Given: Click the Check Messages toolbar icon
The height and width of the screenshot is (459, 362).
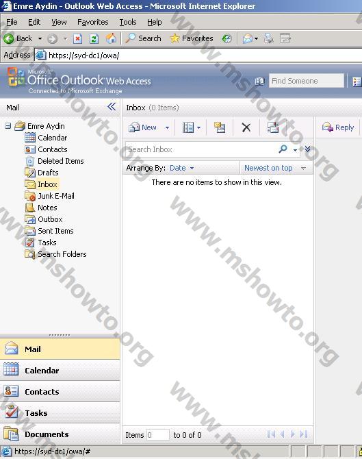Looking at the screenshot, I should (273, 127).
